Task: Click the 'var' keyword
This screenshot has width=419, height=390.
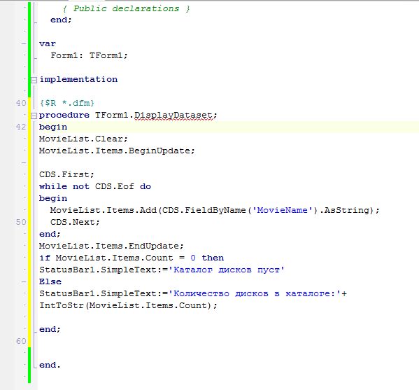Action: [48, 43]
